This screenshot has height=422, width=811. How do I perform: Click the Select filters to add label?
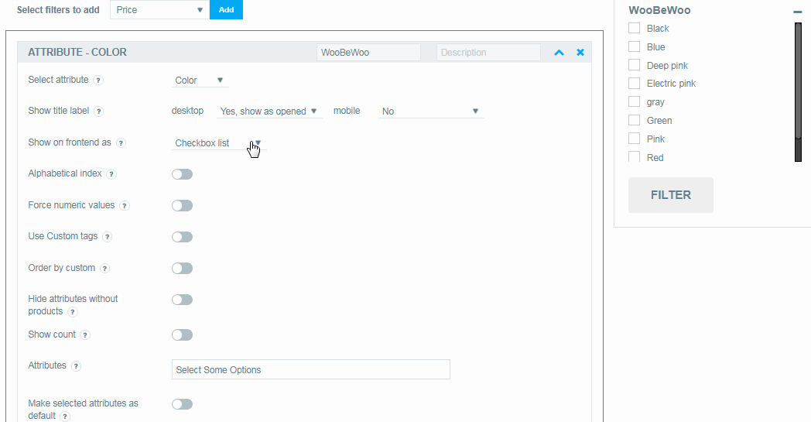58,10
